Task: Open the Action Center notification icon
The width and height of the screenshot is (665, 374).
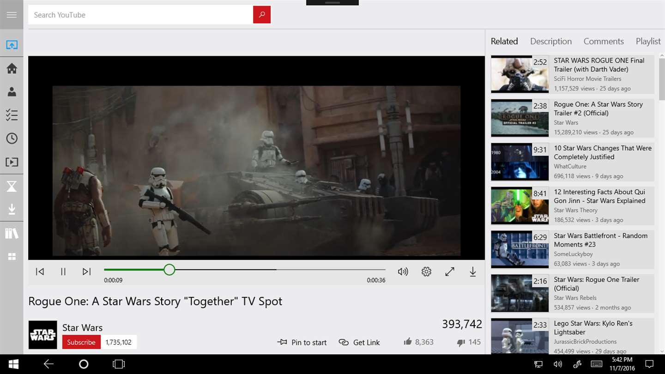Action: [649, 364]
